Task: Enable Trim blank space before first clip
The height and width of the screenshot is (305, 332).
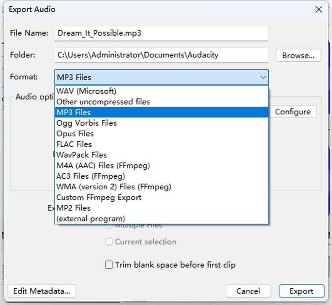Action: [109, 265]
